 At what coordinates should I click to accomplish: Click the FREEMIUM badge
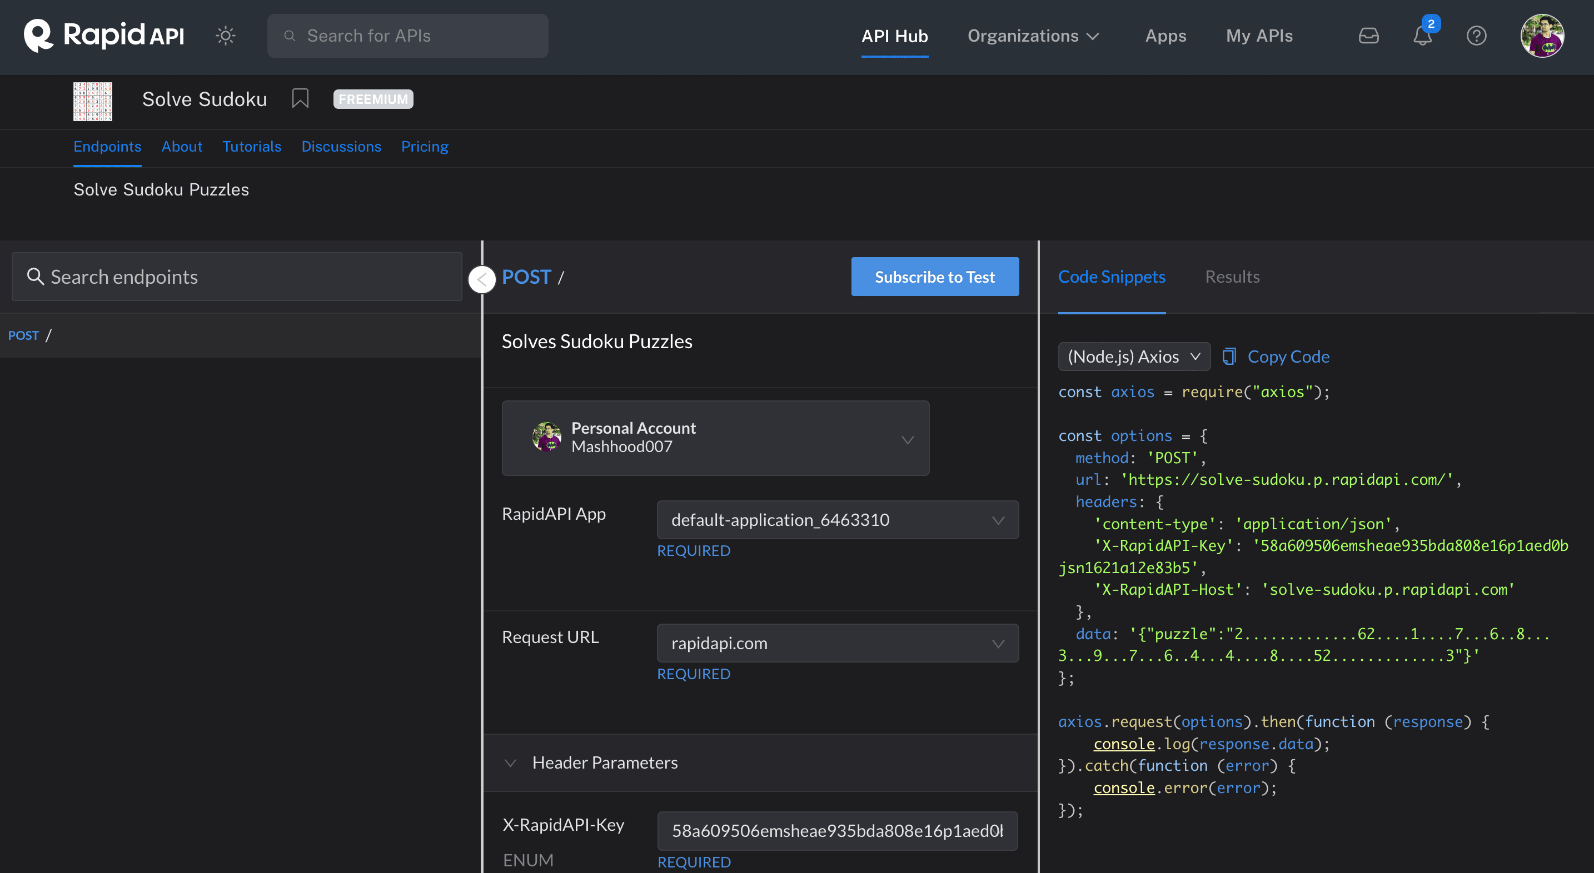point(373,99)
